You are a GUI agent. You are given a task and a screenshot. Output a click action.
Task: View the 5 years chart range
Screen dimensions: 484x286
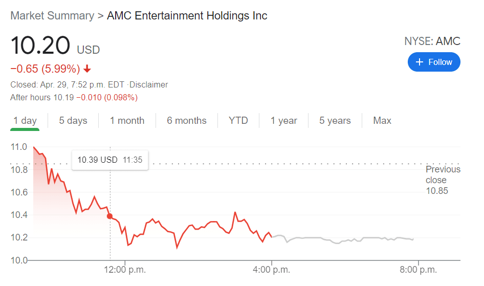click(x=335, y=121)
